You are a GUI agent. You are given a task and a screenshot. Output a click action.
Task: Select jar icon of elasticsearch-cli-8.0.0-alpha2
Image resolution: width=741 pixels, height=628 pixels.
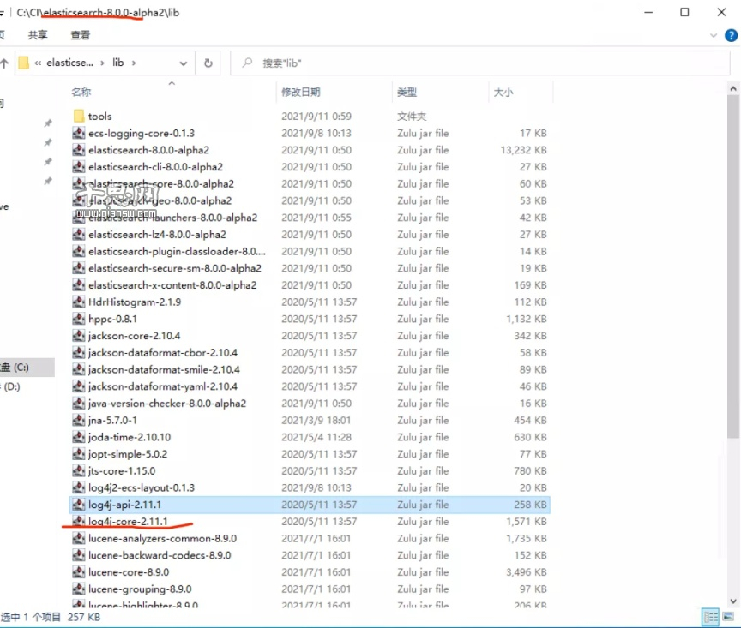tap(79, 167)
